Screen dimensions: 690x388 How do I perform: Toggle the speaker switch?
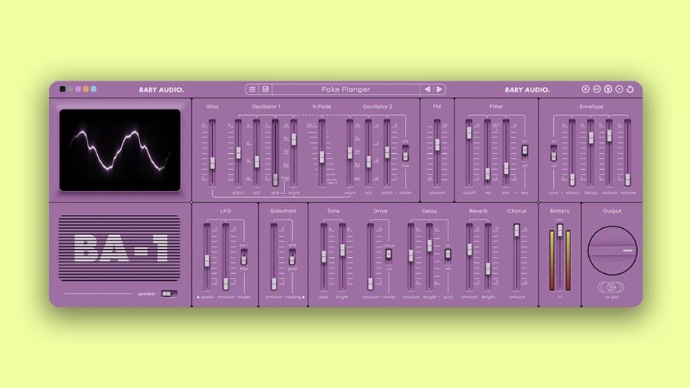click(169, 294)
